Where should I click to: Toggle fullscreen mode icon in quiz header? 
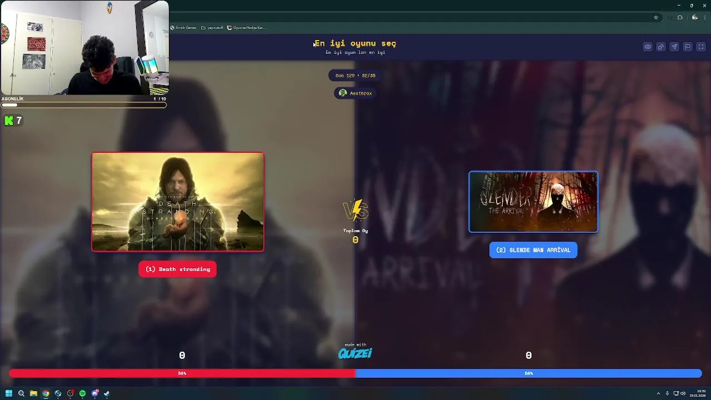(x=701, y=47)
